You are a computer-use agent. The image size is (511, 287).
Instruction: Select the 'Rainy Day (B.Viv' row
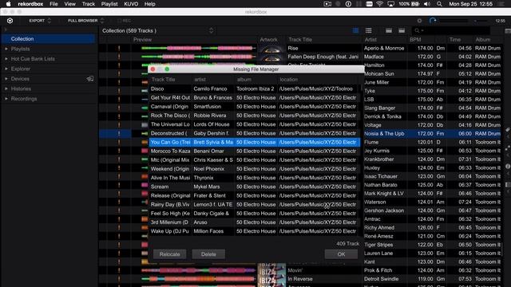pos(255,204)
